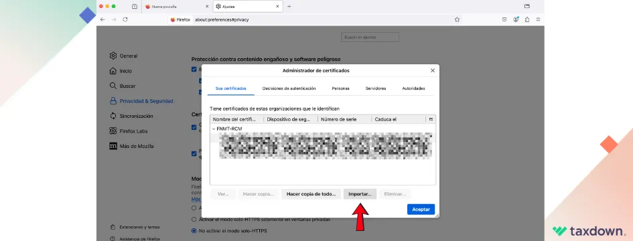Toggle first checkbox under Protección contra contenido engañoso
Screen dimensions: 633x241
tap(194, 70)
